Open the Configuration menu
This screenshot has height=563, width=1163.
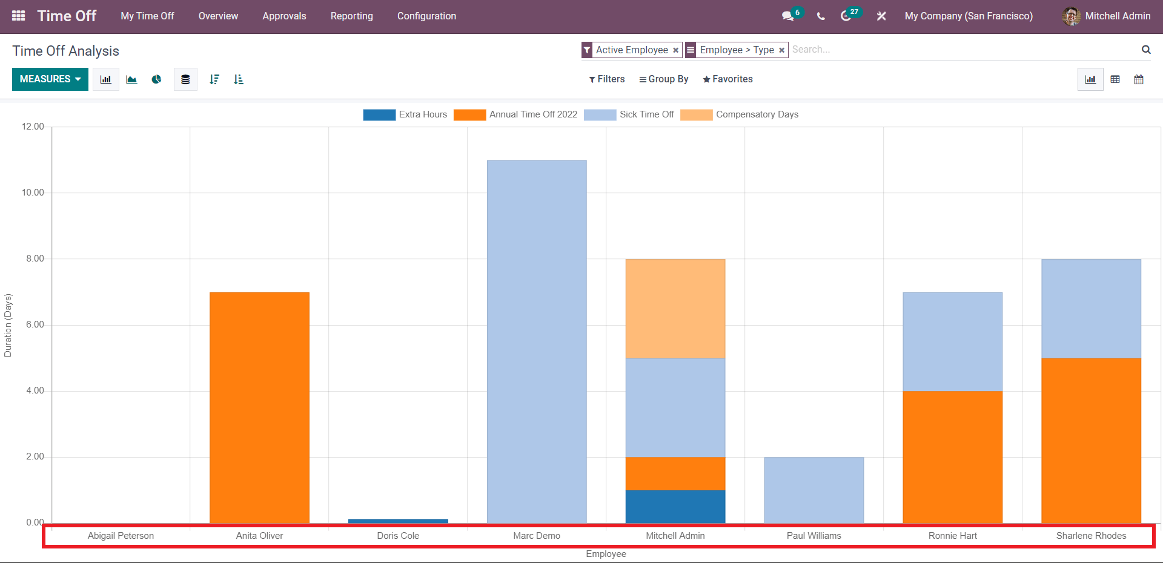point(426,16)
